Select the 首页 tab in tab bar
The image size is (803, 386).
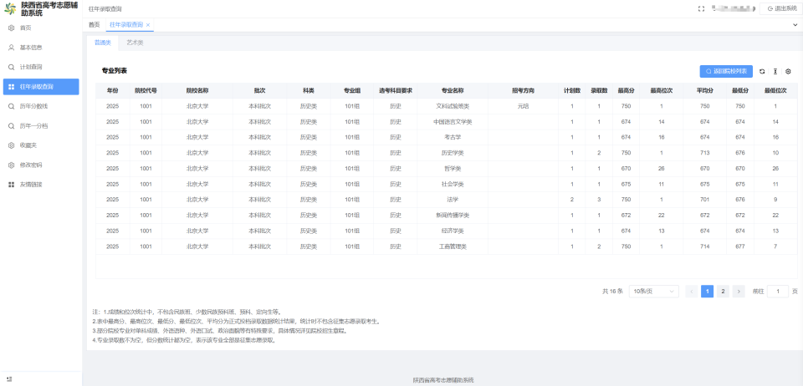pyautogui.click(x=94, y=24)
